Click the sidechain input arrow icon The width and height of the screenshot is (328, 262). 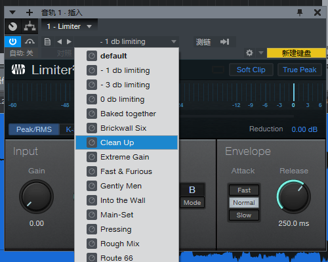(x=225, y=41)
